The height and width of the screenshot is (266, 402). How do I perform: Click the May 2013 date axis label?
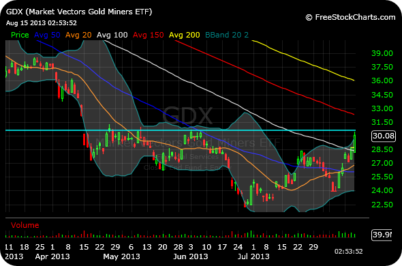tap(121, 256)
